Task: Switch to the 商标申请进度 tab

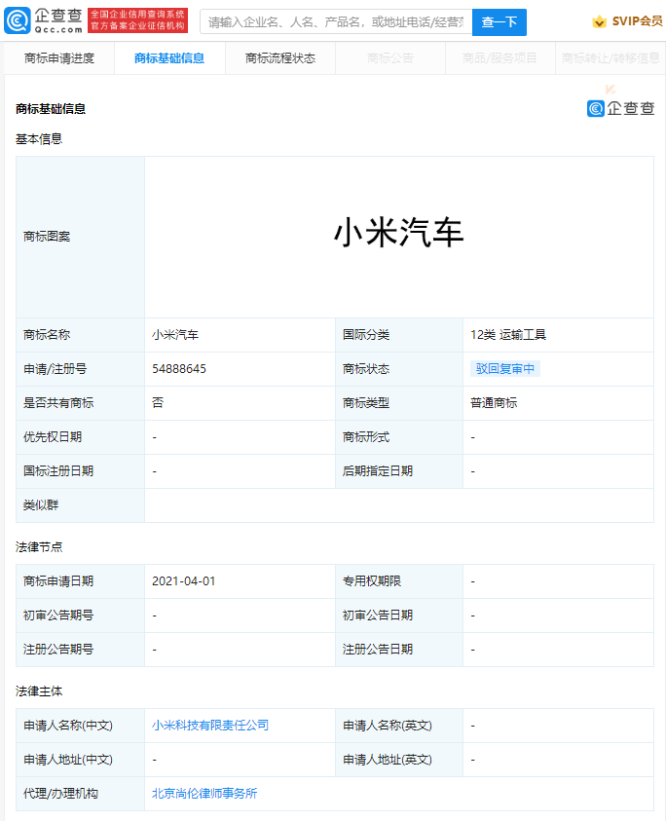Action: point(59,58)
